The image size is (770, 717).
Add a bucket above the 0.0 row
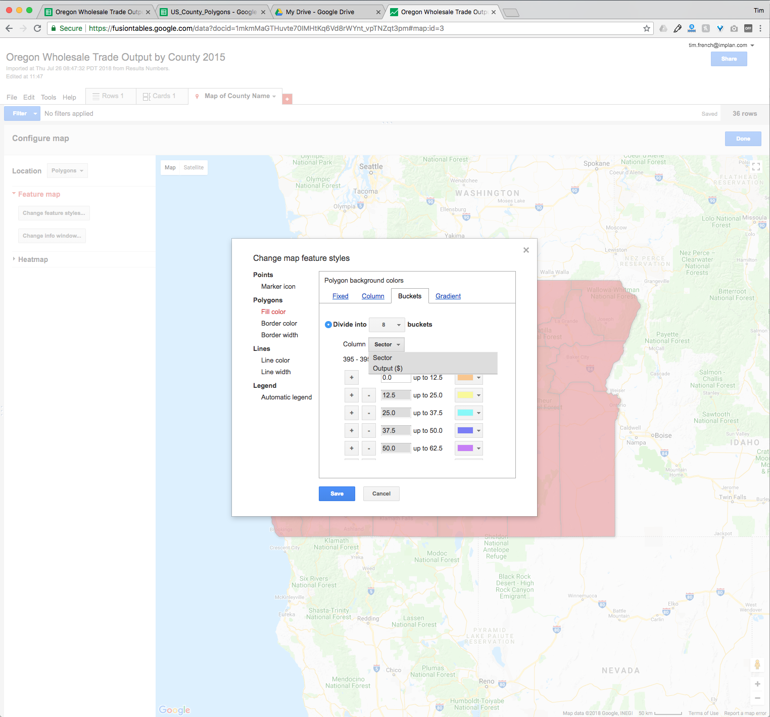pyautogui.click(x=352, y=378)
